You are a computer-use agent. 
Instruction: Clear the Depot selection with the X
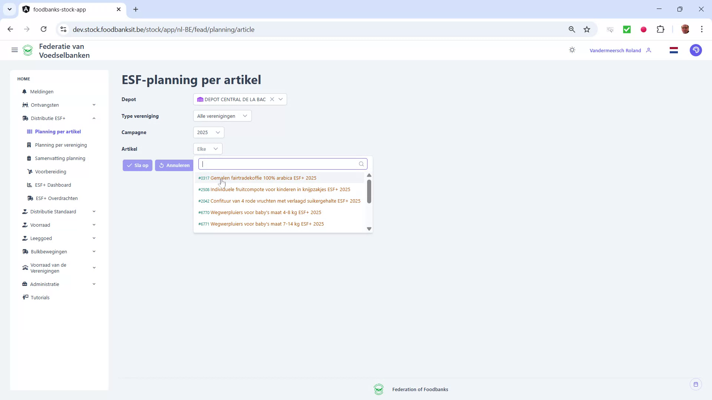tap(273, 99)
